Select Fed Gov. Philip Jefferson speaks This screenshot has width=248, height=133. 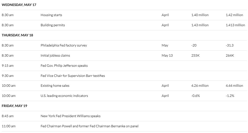tap(64, 65)
